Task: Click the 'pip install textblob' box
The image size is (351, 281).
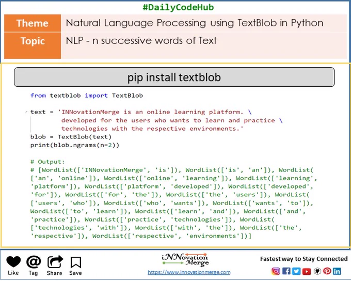Action: tap(174, 77)
